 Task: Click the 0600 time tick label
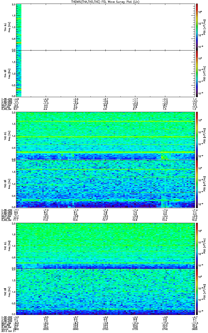(16, 329)
